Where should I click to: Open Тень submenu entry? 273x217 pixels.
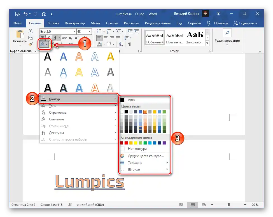coord(79,106)
